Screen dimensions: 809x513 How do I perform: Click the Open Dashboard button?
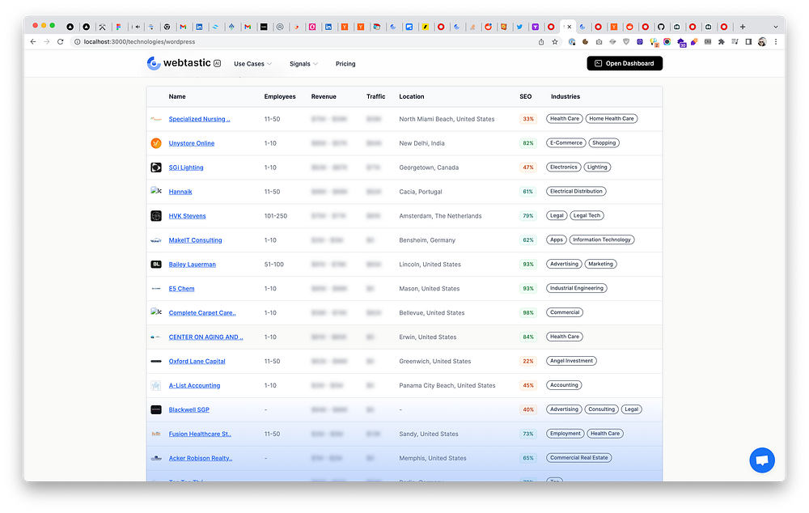tap(625, 63)
